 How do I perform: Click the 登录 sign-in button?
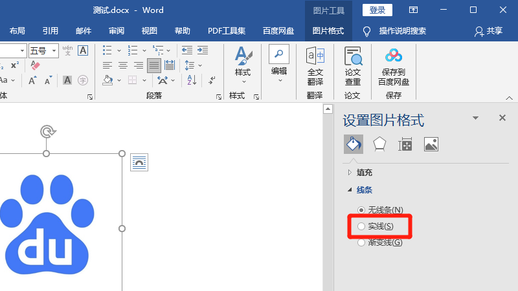(x=377, y=10)
